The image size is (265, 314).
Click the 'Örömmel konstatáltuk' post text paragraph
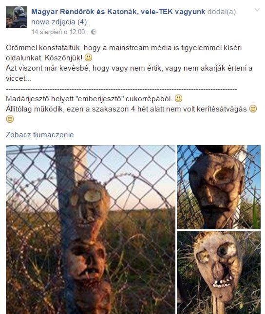[x=124, y=53]
